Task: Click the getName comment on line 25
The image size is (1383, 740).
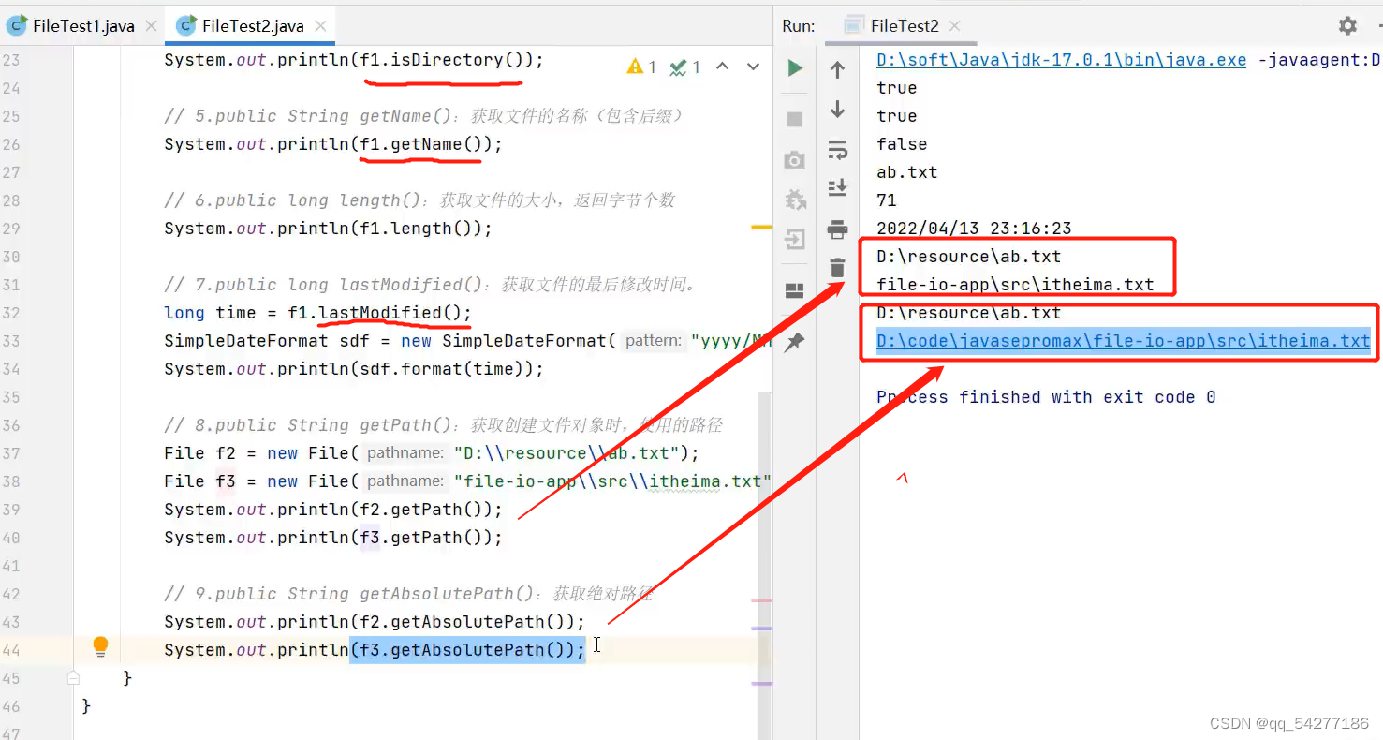Action: [424, 116]
